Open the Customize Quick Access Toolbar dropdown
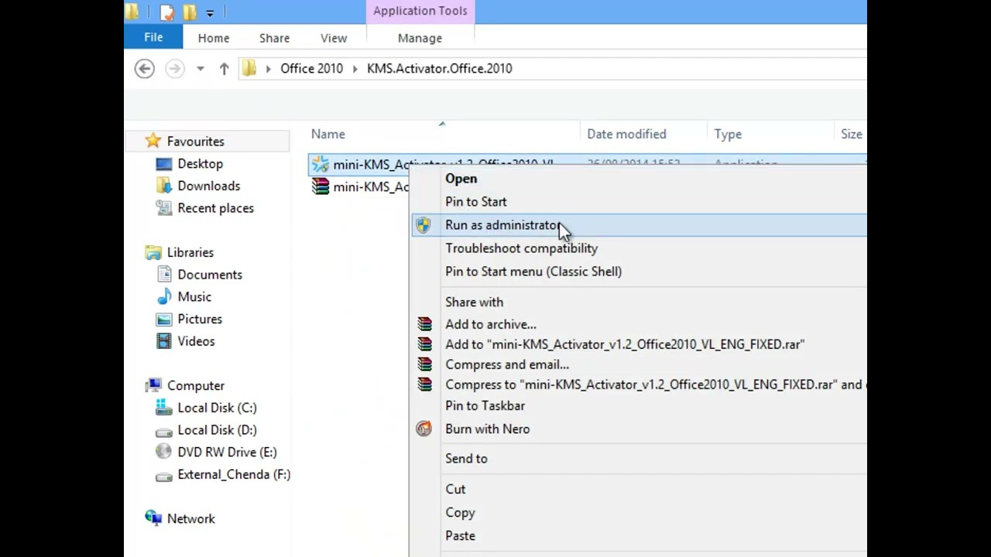The width and height of the screenshot is (991, 557). click(210, 13)
